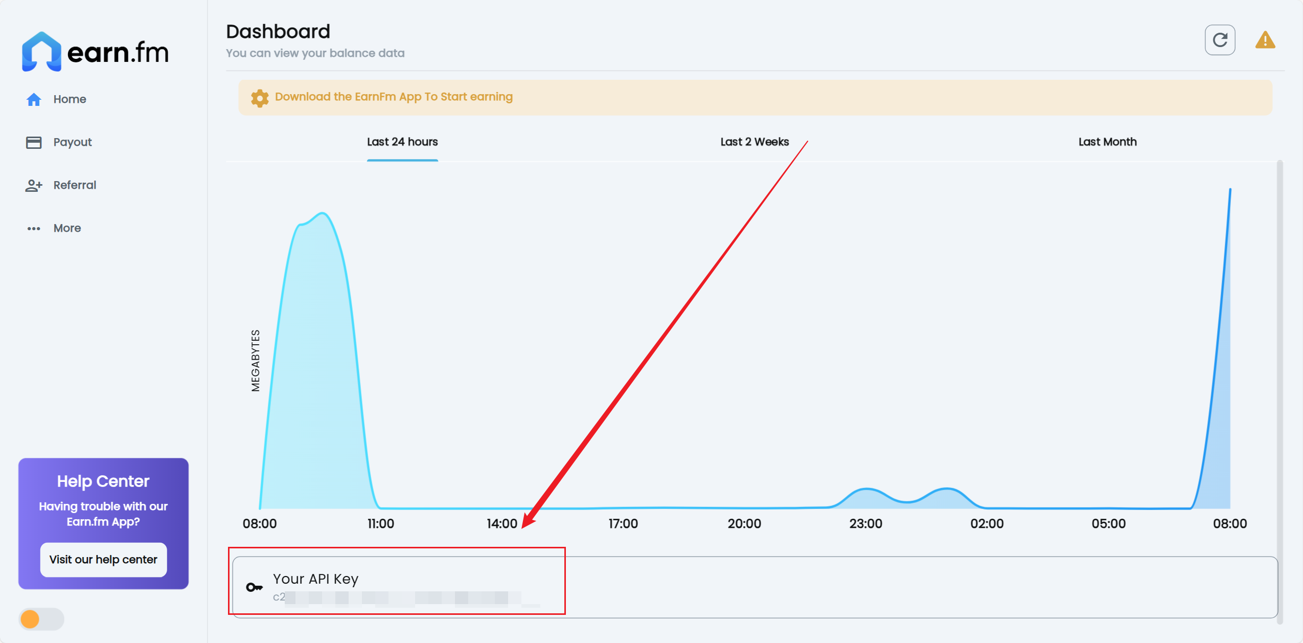Click the three-dots More icon
The image size is (1303, 643).
click(x=34, y=228)
